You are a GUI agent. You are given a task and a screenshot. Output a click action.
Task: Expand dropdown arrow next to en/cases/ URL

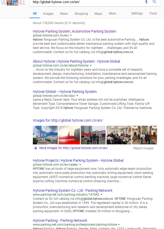click(80, 165)
